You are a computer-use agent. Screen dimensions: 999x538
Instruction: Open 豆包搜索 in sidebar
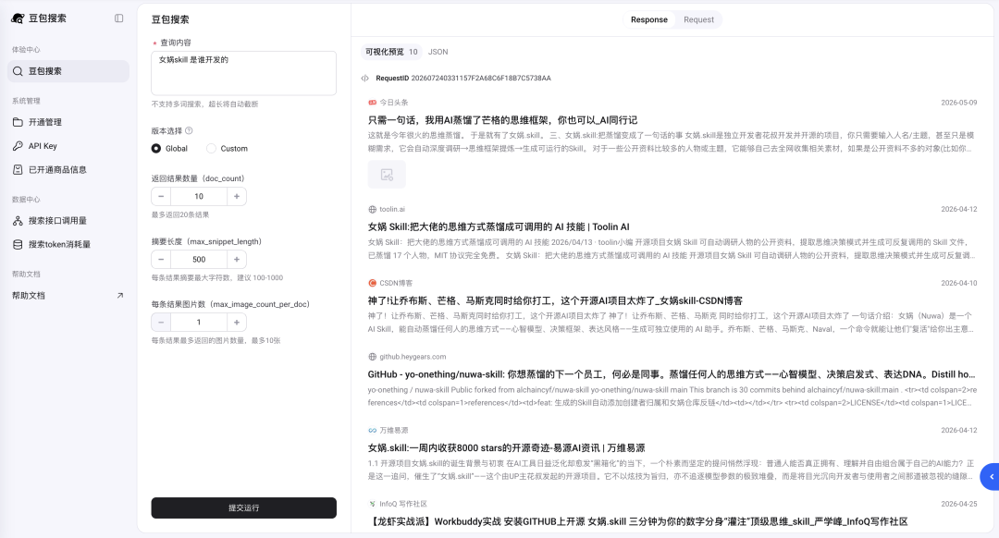(68, 71)
